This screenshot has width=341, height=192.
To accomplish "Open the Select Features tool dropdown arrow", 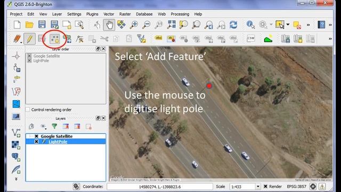I will pyautogui.click(x=288, y=25).
